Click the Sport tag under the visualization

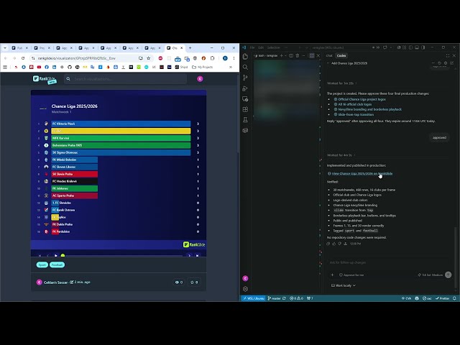(42, 265)
